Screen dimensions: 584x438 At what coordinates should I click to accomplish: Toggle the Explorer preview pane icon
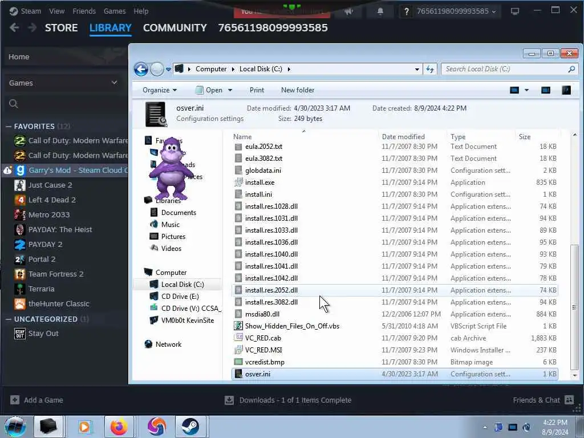546,90
